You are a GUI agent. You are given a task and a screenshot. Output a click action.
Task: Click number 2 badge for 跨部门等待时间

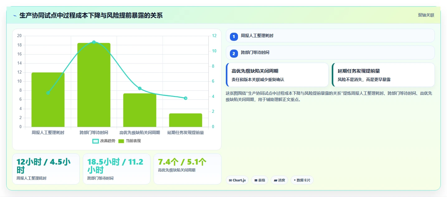[x=234, y=53]
